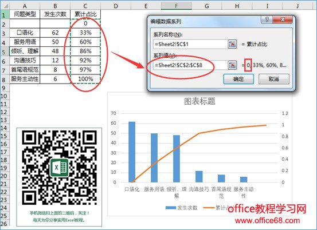This screenshot has height=230, width=317.
Task: Click the 沟通技巧 bar in the chart
Action: pos(199,177)
